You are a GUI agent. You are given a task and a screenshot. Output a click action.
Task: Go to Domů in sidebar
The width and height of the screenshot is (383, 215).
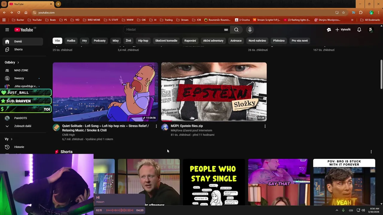23,42
